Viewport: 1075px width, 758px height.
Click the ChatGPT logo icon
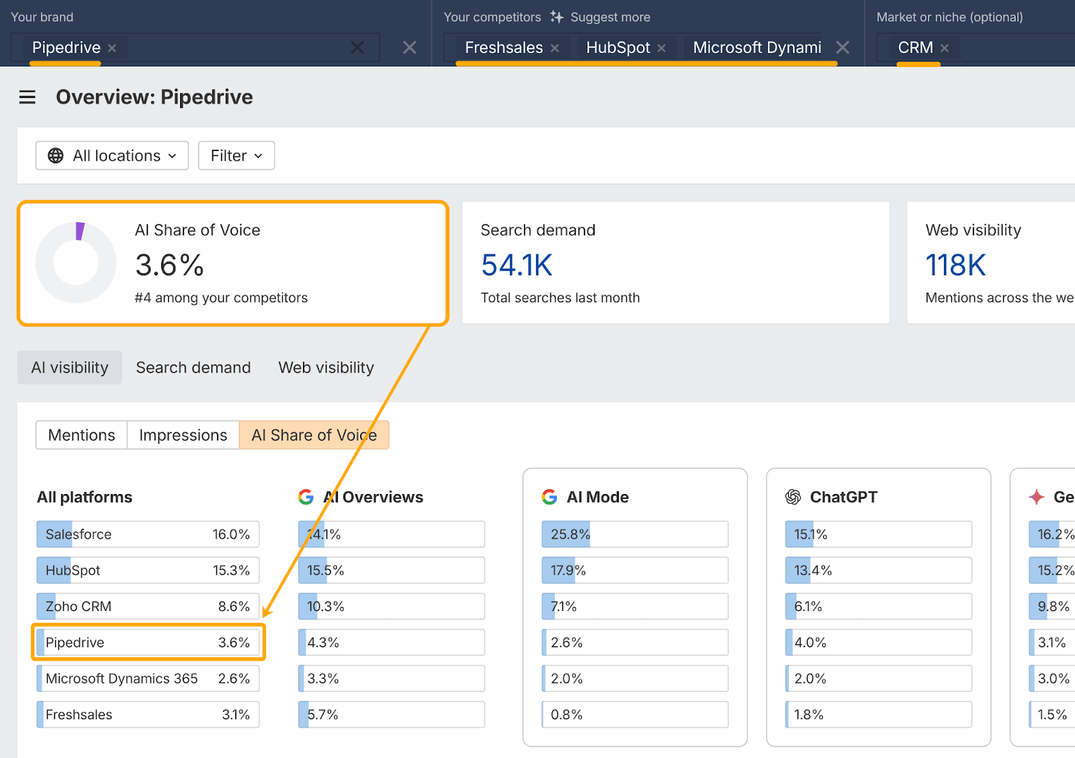tap(793, 497)
